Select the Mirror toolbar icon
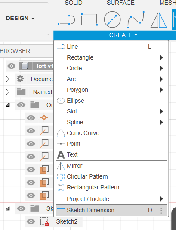 coord(159,20)
